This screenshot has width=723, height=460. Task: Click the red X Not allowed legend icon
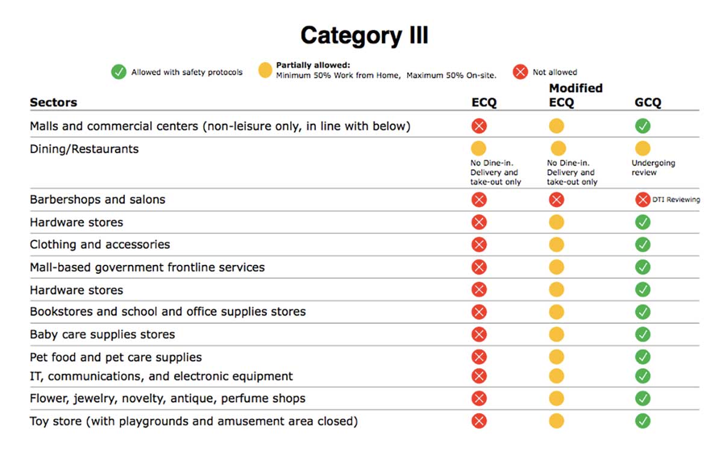[521, 72]
